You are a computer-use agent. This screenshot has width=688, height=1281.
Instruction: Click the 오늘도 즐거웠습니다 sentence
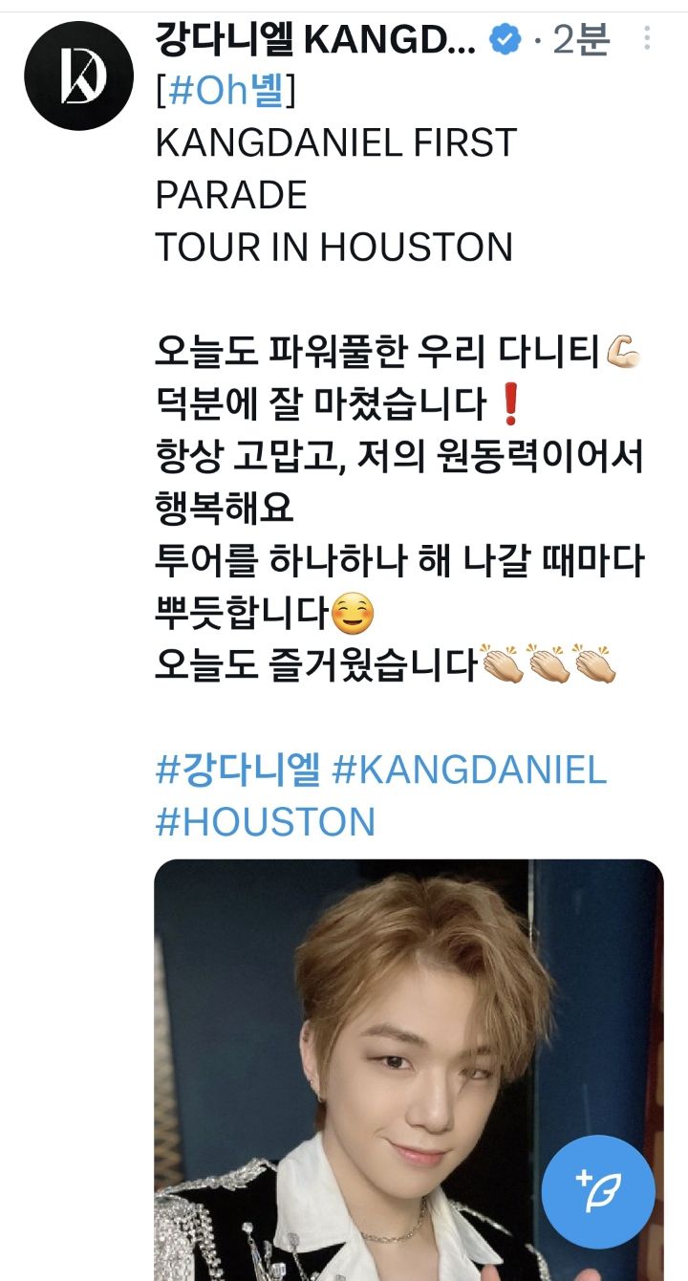coord(315,664)
